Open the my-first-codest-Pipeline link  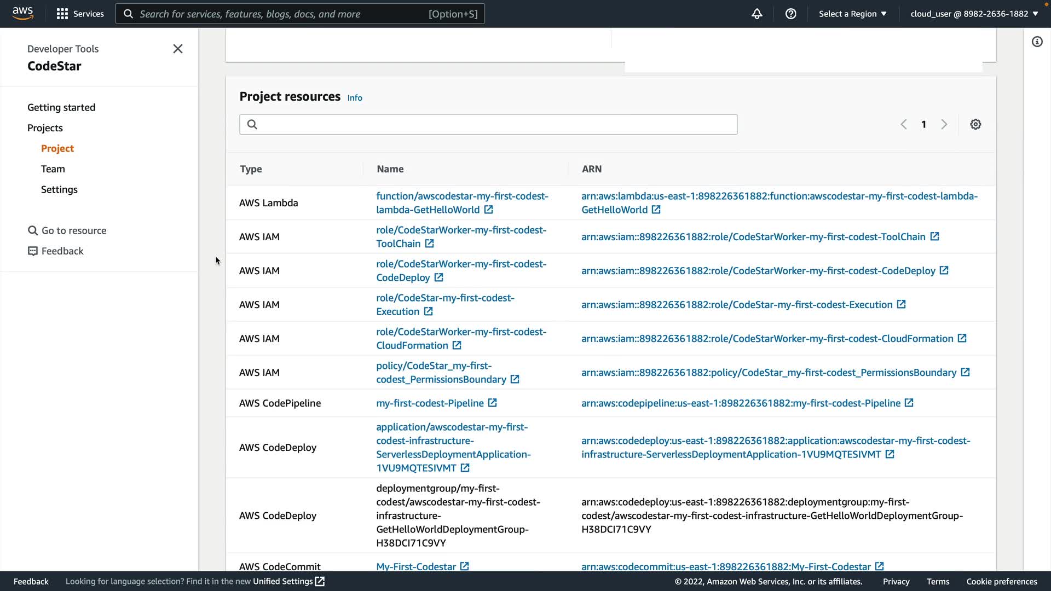[x=430, y=403]
